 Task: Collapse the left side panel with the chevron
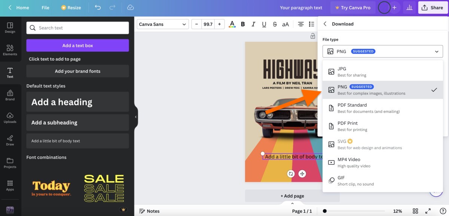(x=135, y=116)
